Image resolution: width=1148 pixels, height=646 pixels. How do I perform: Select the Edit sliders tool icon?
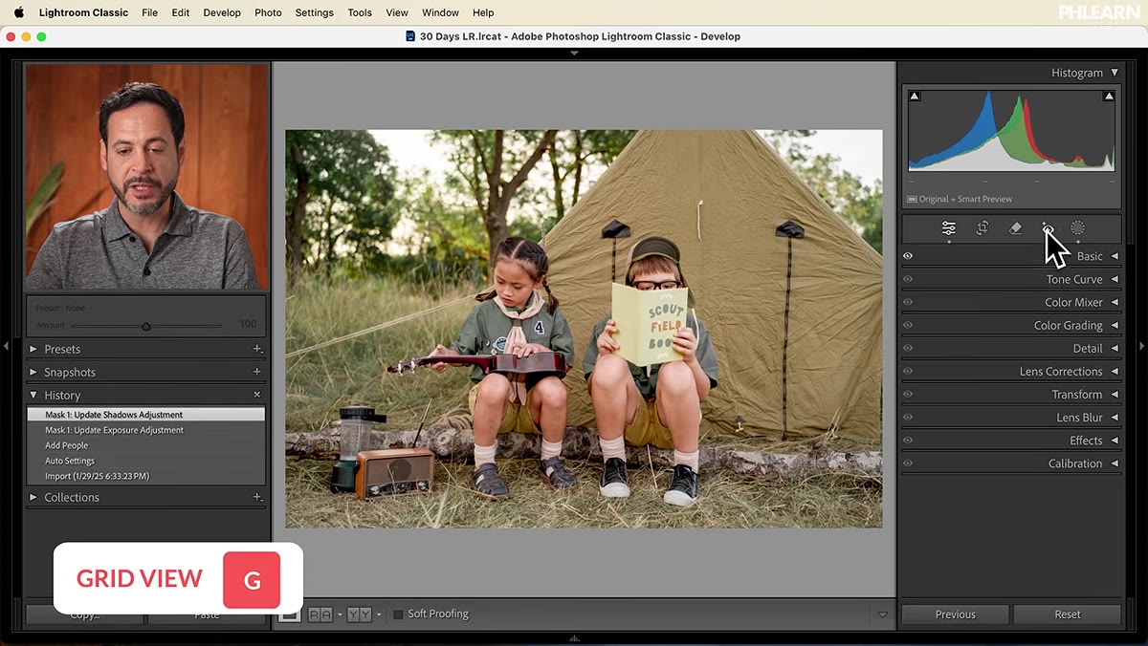click(948, 228)
